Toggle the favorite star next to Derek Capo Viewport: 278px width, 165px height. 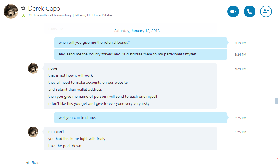[x=23, y=8]
